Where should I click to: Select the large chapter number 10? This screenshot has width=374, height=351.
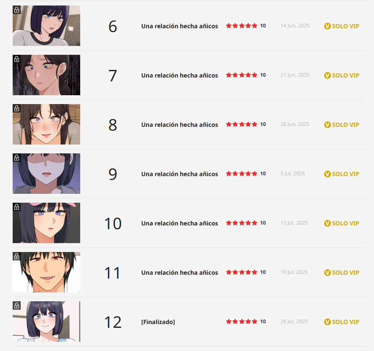coord(113,224)
